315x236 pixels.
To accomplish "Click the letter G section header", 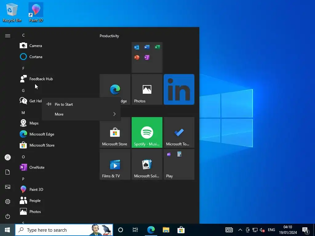I will (23, 91).
